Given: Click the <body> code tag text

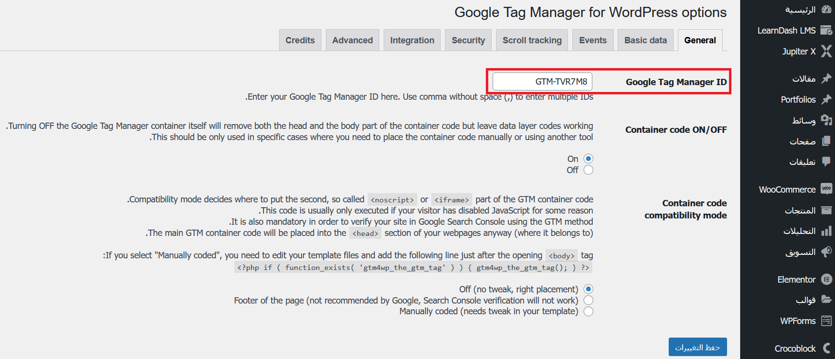Looking at the screenshot, I should (x=562, y=255).
